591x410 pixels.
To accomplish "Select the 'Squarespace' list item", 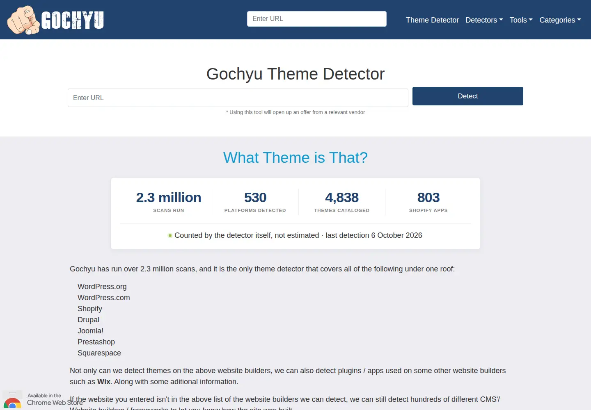I will click(x=99, y=353).
